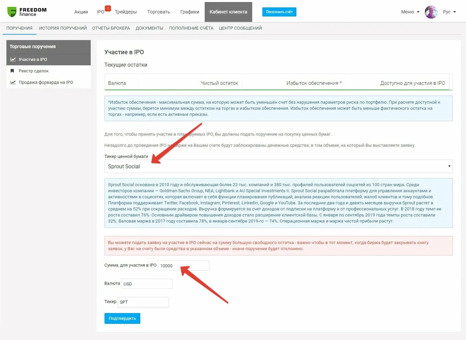Open the Документы tab
The height and width of the screenshot is (340, 466).
(x=149, y=28)
